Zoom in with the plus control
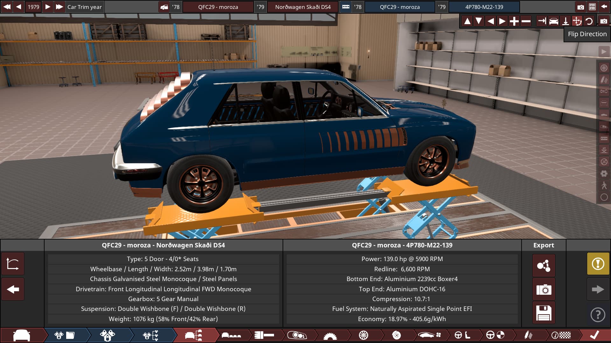The height and width of the screenshot is (343, 611). click(514, 21)
